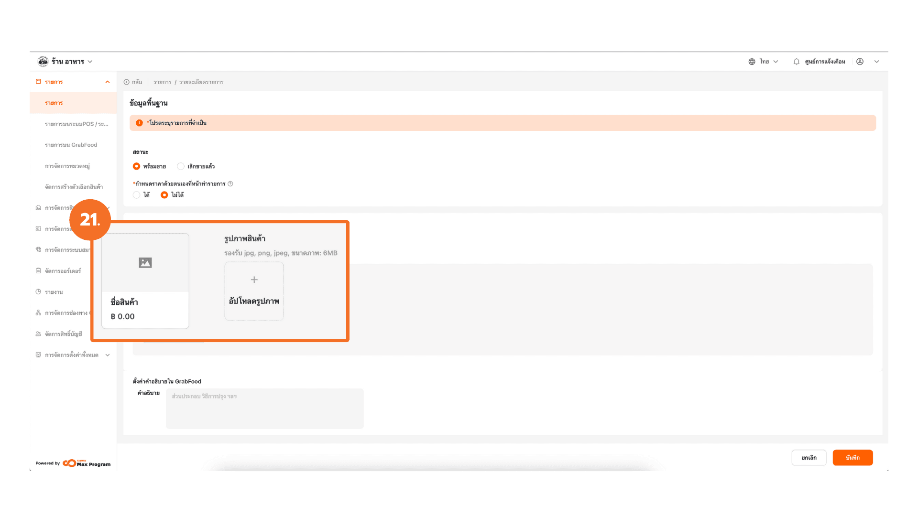918x516 pixels.
Task: Open การจัดการหมวดหมู่ sidebar item
Action: tap(67, 166)
